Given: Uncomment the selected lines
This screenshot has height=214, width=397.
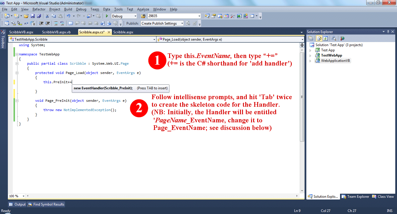Looking at the screenshot, I should (62, 23).
